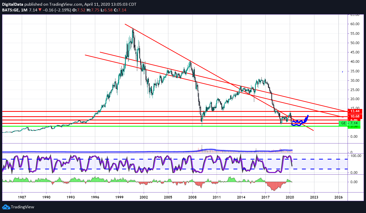Click the 2023 year label
The width and height of the screenshot is (366, 213).
[x=314, y=197]
